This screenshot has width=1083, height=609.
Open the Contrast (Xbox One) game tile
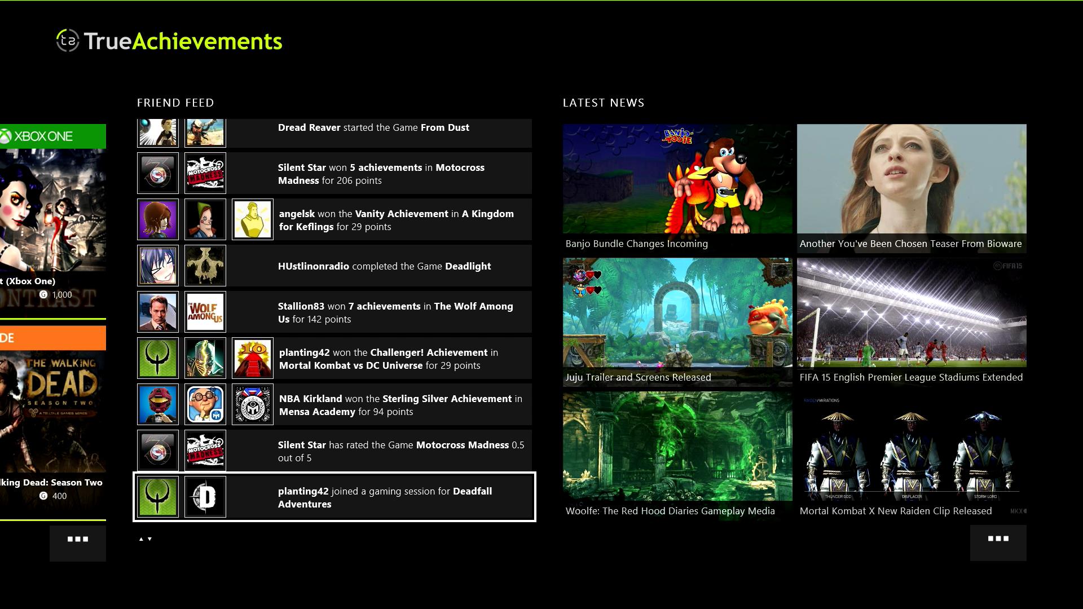[x=53, y=221]
